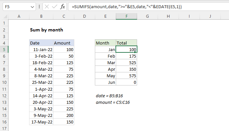Screen dimensions: 229x131
Task: Click the Jun total 0
Action: pyautogui.click(x=127, y=82)
